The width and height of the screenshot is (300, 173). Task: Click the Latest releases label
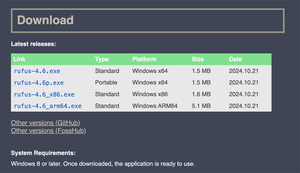(x=33, y=44)
